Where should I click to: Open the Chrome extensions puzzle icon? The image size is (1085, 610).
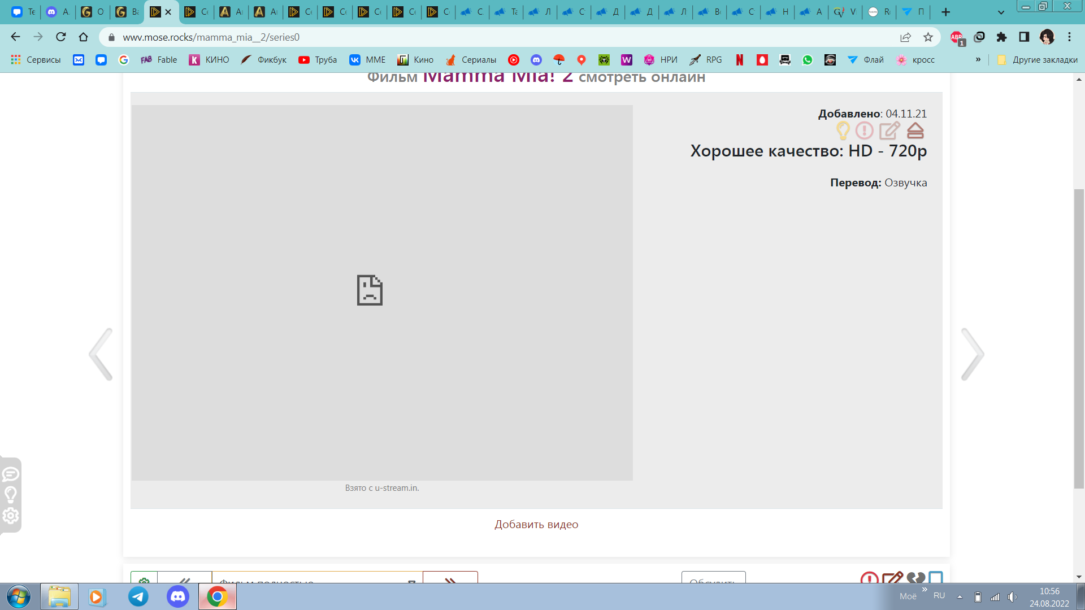[x=1001, y=37]
